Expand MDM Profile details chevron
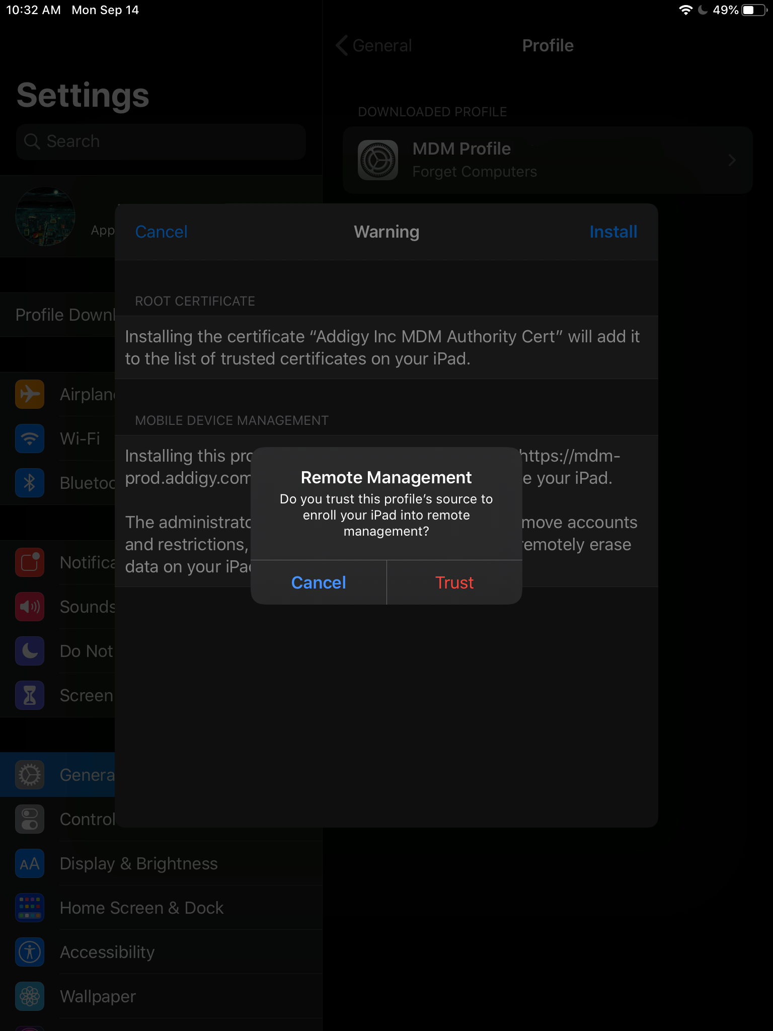The width and height of the screenshot is (773, 1031). (732, 160)
